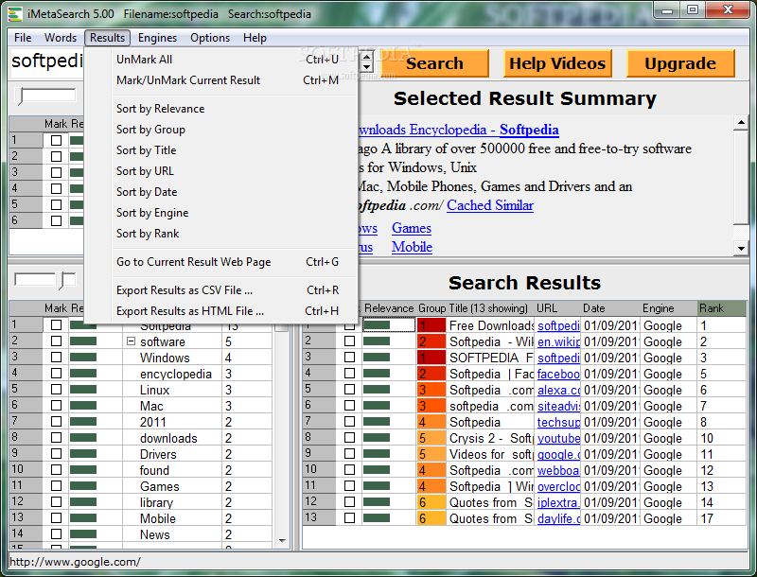
Task: Mark row 3 checkbox in upper-left list
Action: tap(56, 172)
